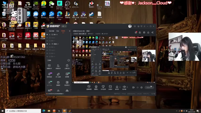Click the start streaming button

click(x=149, y=87)
